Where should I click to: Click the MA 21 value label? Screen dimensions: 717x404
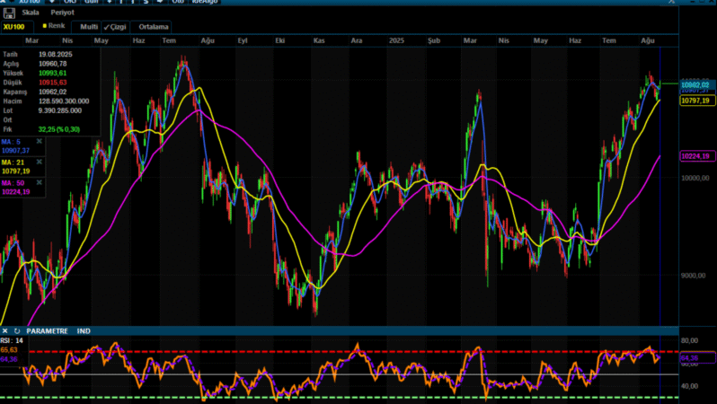coord(16,171)
